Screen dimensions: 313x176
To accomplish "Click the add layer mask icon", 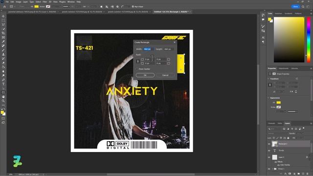I will 290,174.
